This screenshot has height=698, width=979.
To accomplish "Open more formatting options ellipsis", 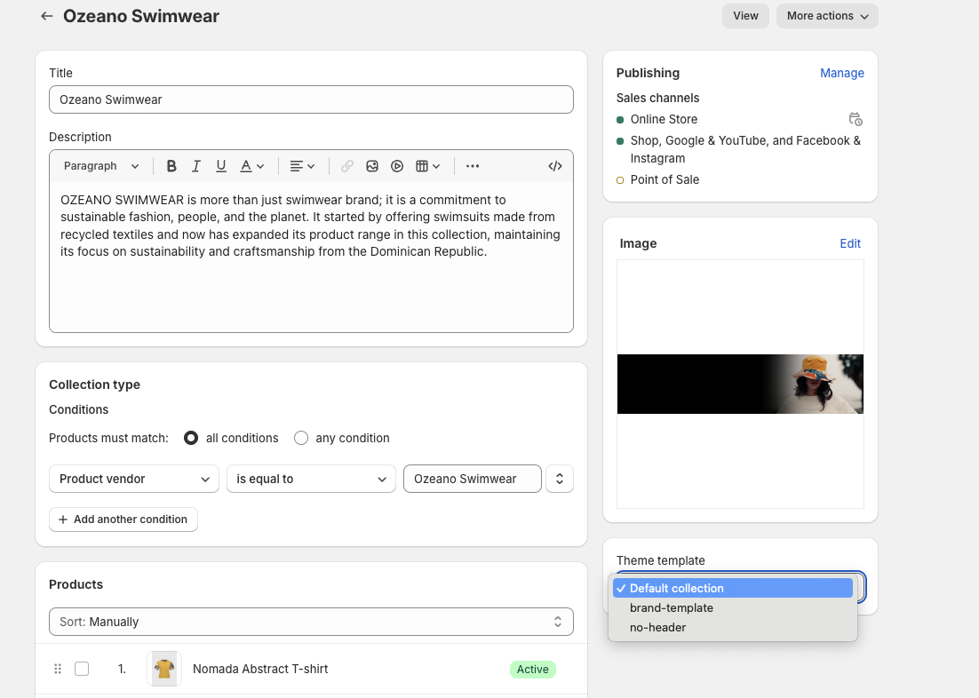I will 473,166.
